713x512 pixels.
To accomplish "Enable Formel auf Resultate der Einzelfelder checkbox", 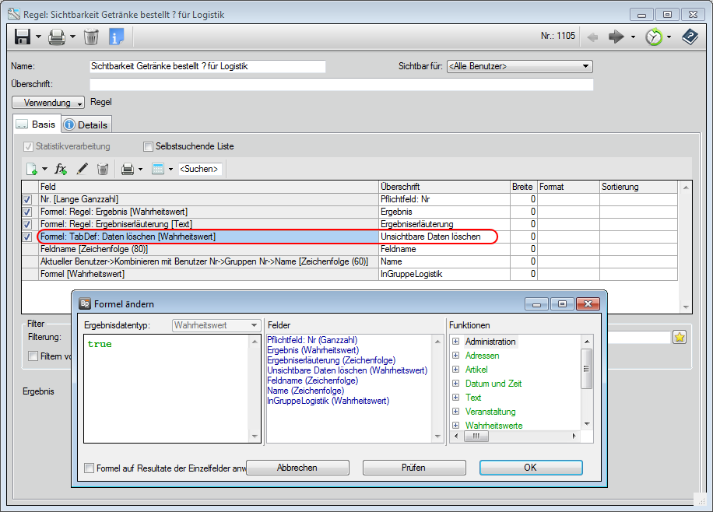I will tap(90, 468).
